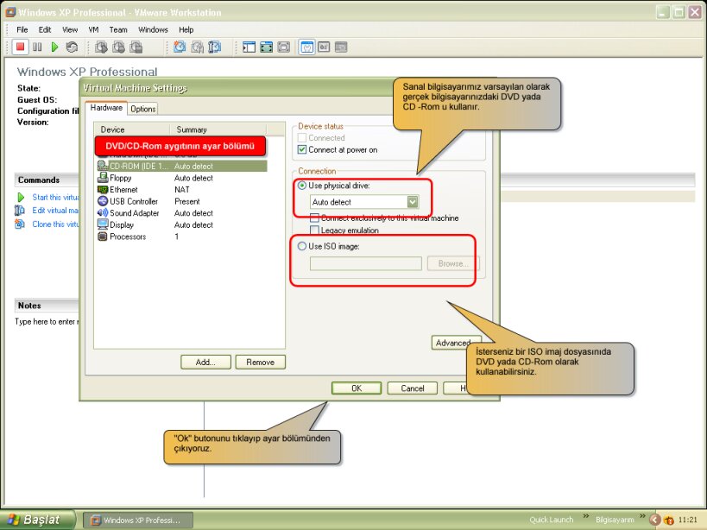
Task: Click the CD-ROM device icon in list
Action: pyautogui.click(x=103, y=166)
